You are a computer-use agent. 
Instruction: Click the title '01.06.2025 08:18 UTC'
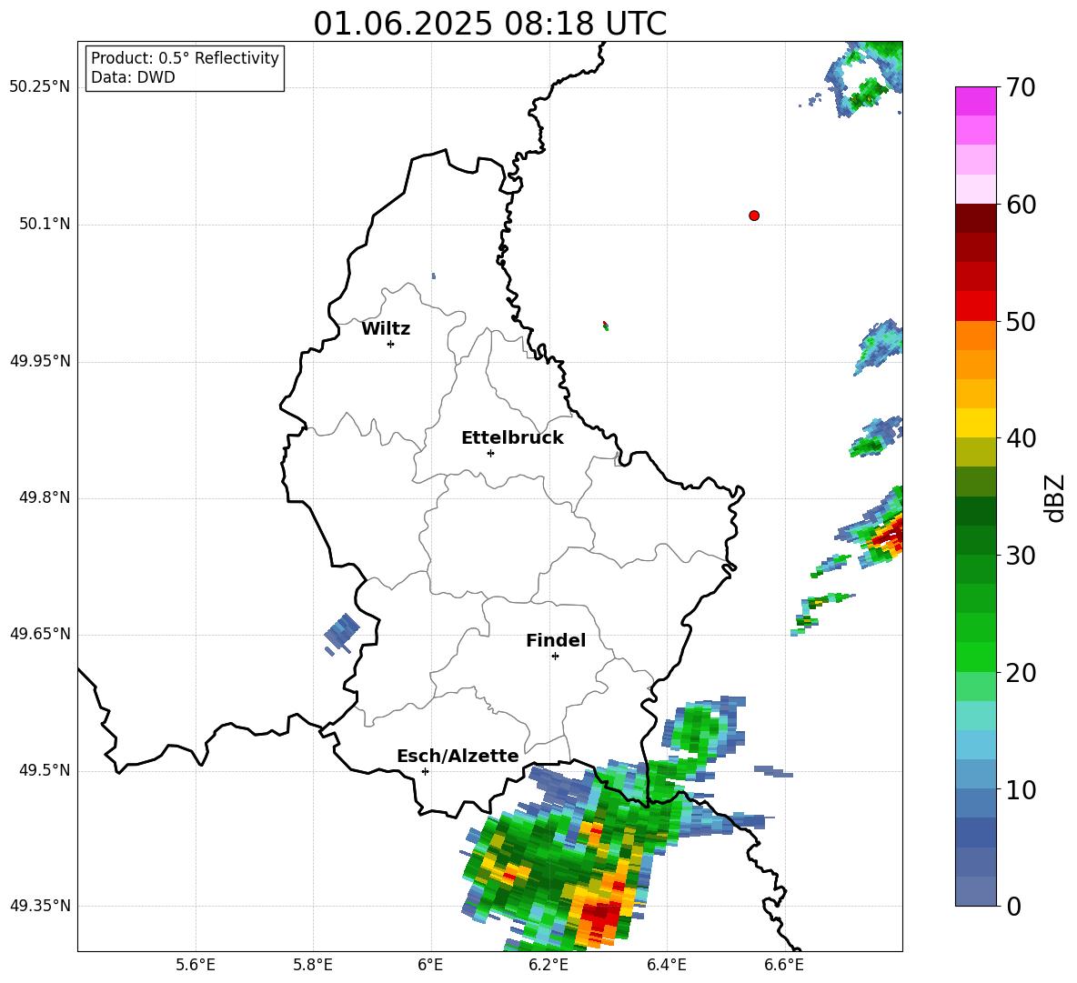[490, 23]
